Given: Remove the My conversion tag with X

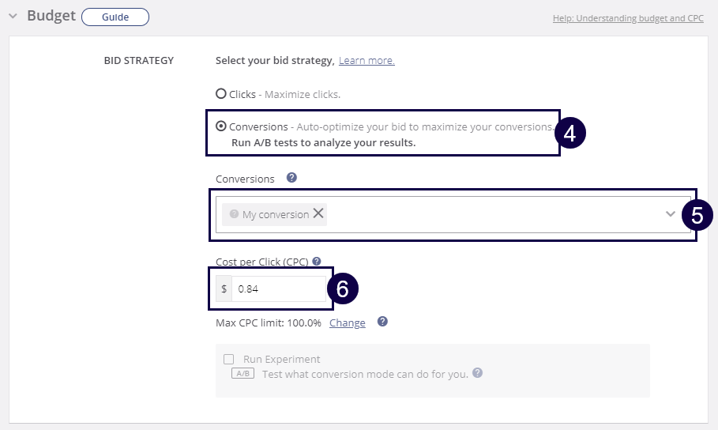Looking at the screenshot, I should (x=318, y=213).
